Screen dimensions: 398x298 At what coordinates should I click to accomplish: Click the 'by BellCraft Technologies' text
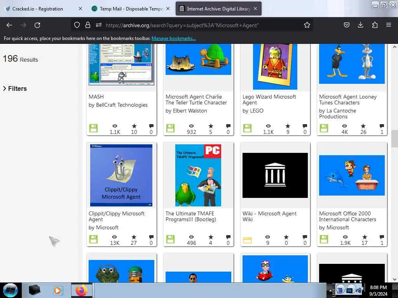[118, 105]
